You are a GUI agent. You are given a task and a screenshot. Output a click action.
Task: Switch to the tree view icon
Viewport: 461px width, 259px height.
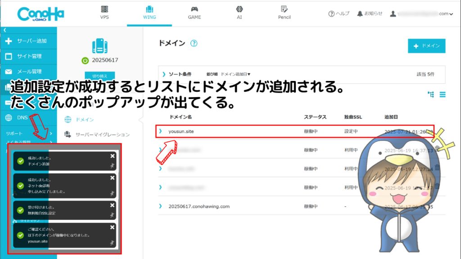[431, 94]
